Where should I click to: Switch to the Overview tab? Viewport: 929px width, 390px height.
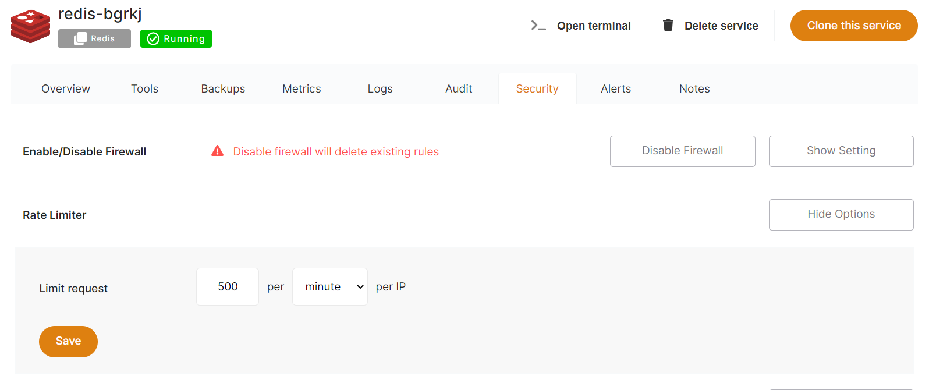[66, 88]
